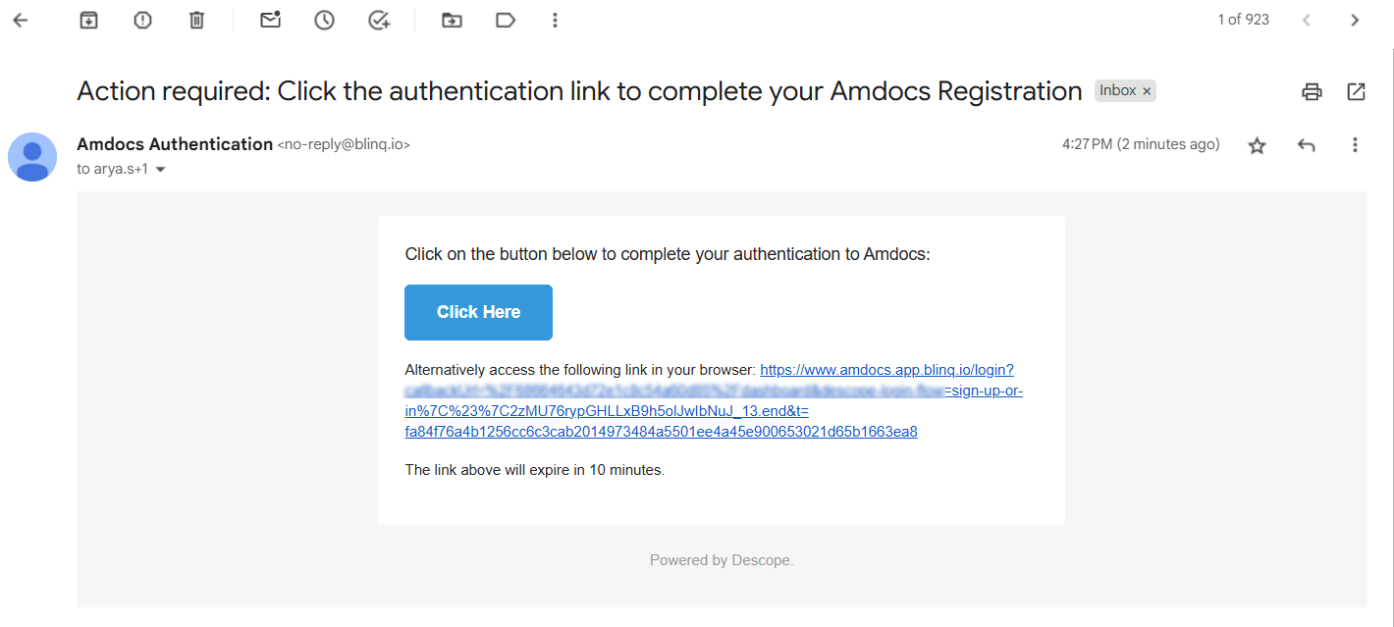Open the amdocs.app.blinq.io login link
The width and height of the screenshot is (1394, 627).
click(x=885, y=370)
